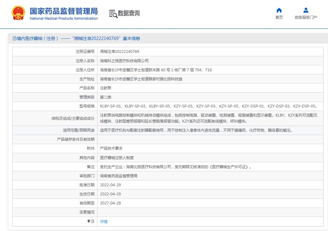Screen dimensions: 328x231
Task: Click the 变更情况 row label
Action: click(87, 212)
